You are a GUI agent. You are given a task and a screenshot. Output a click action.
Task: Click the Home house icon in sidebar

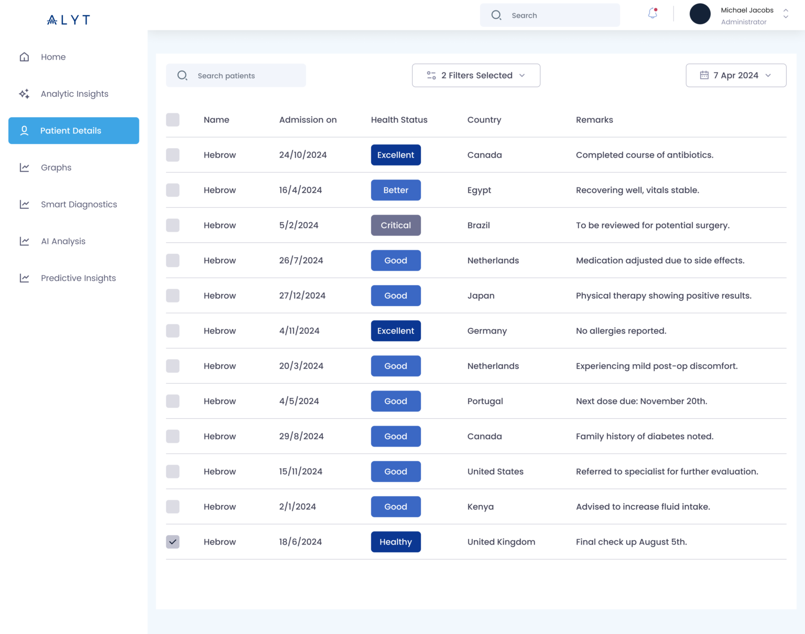(24, 57)
